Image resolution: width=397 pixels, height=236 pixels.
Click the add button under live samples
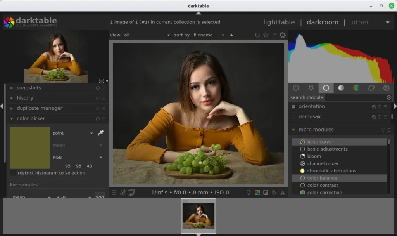(x=100, y=197)
